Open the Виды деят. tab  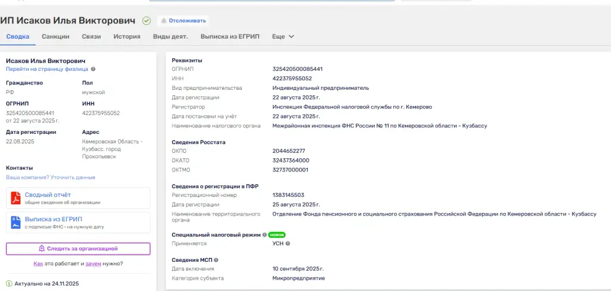coord(170,36)
